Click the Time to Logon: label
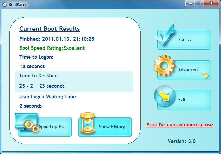 pos(37,57)
